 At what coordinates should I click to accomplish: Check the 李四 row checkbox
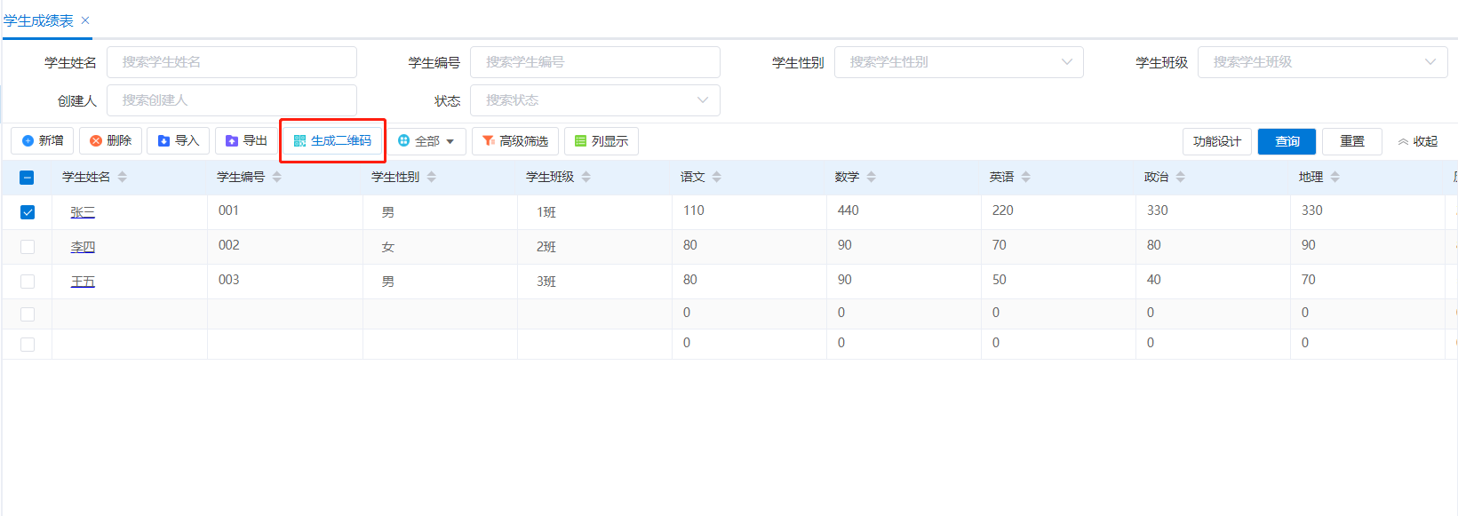pos(27,247)
